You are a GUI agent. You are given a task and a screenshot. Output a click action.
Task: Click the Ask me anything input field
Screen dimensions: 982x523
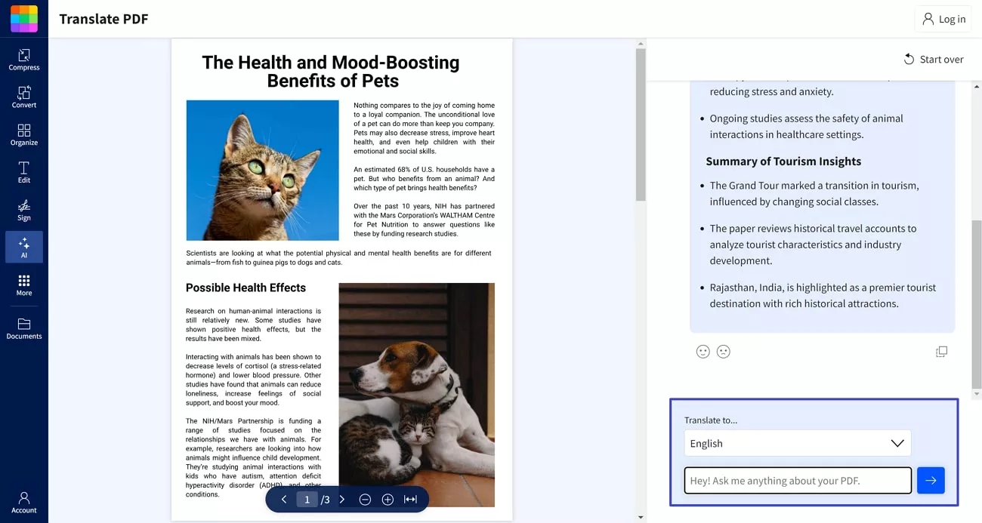(x=797, y=481)
